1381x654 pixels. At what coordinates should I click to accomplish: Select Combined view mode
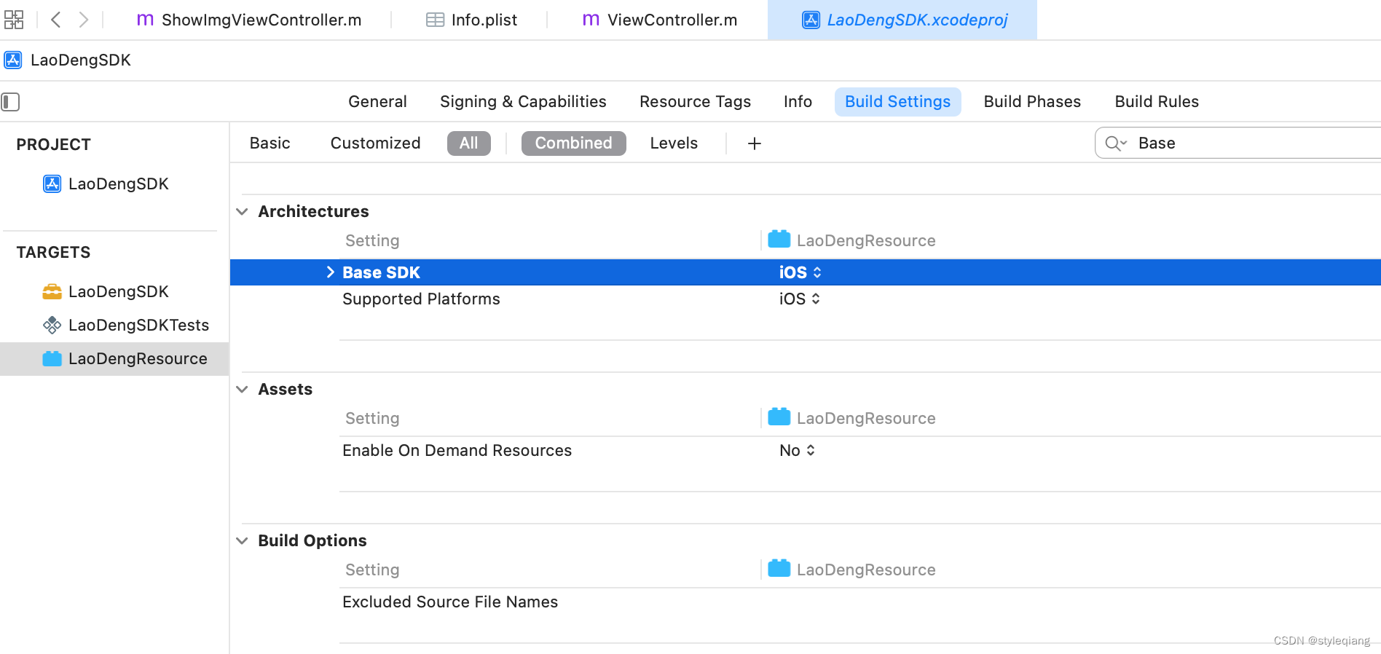[x=573, y=143]
